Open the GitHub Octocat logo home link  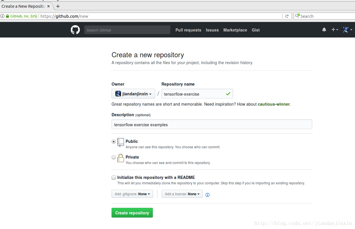75,30
